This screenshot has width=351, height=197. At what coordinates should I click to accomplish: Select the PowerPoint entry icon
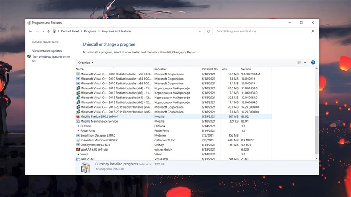point(78,130)
